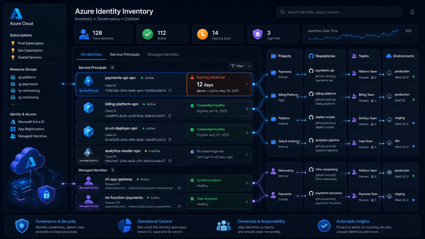
Task: Select production East US environment
Action: point(401,97)
